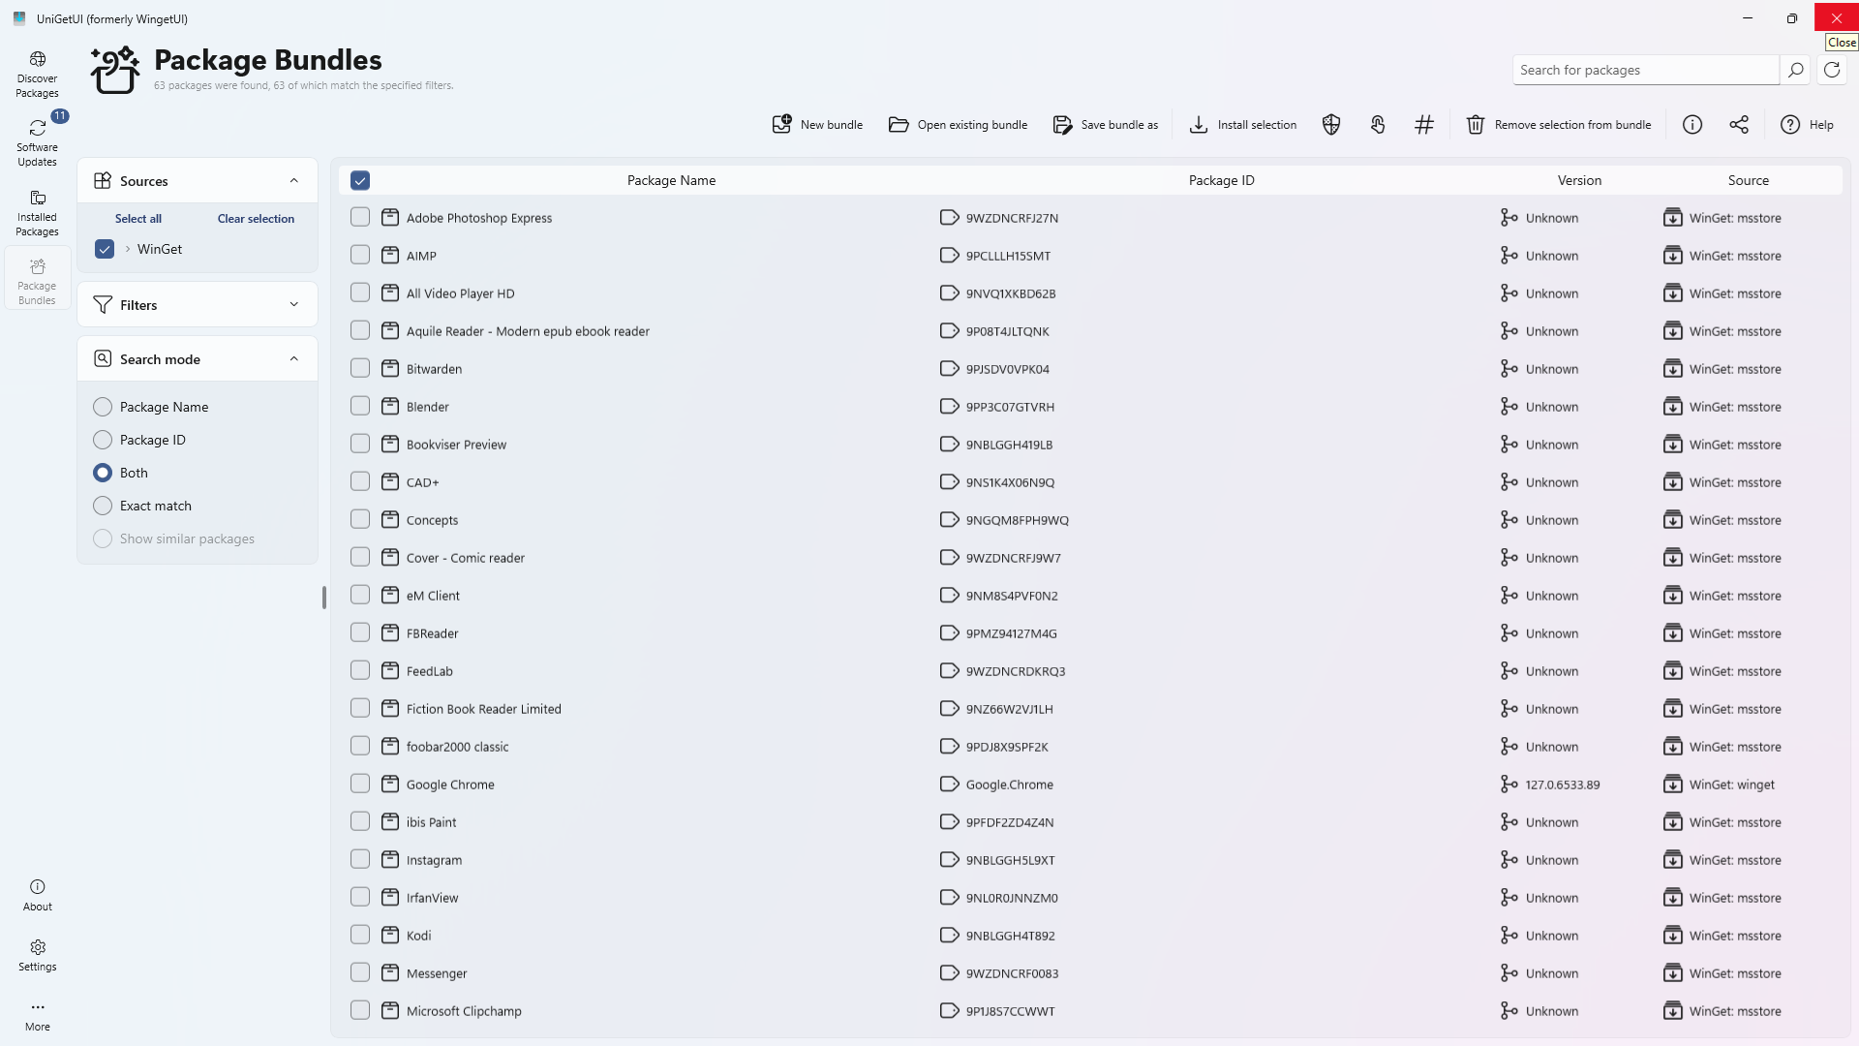This screenshot has height=1046, width=1859.
Task: Click Clear selection link in Sources
Action: tap(256, 219)
